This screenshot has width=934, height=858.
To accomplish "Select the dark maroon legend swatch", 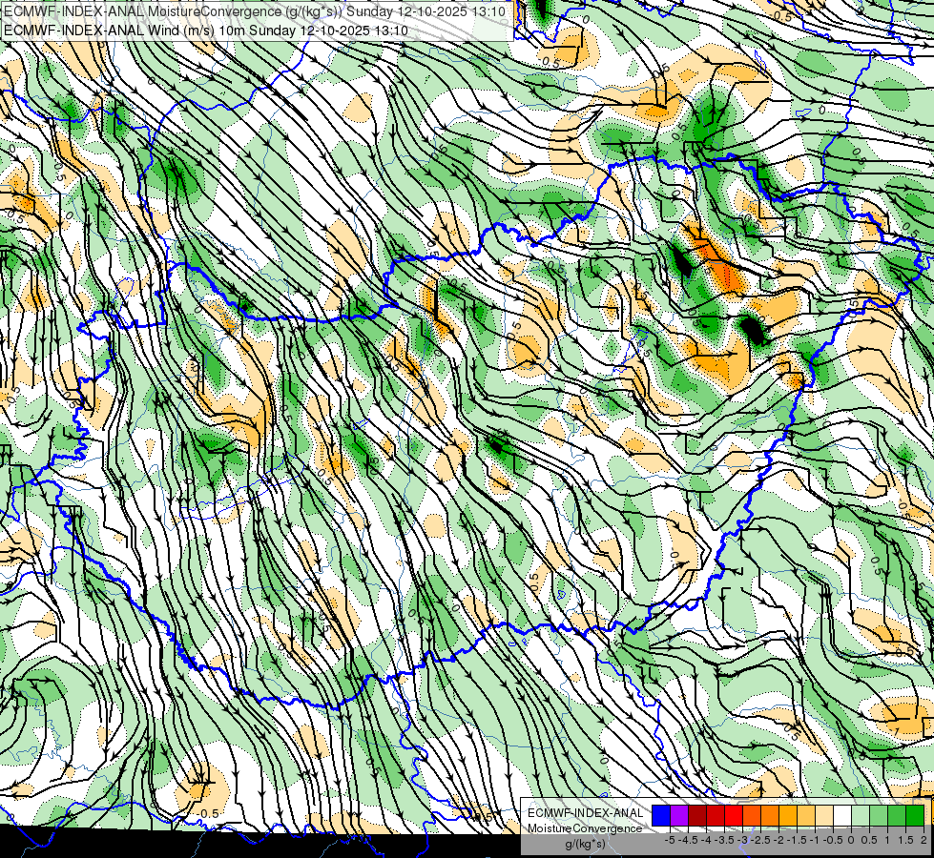I will [x=697, y=816].
